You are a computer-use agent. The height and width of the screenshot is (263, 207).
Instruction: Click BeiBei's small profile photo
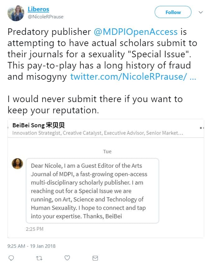17,164
